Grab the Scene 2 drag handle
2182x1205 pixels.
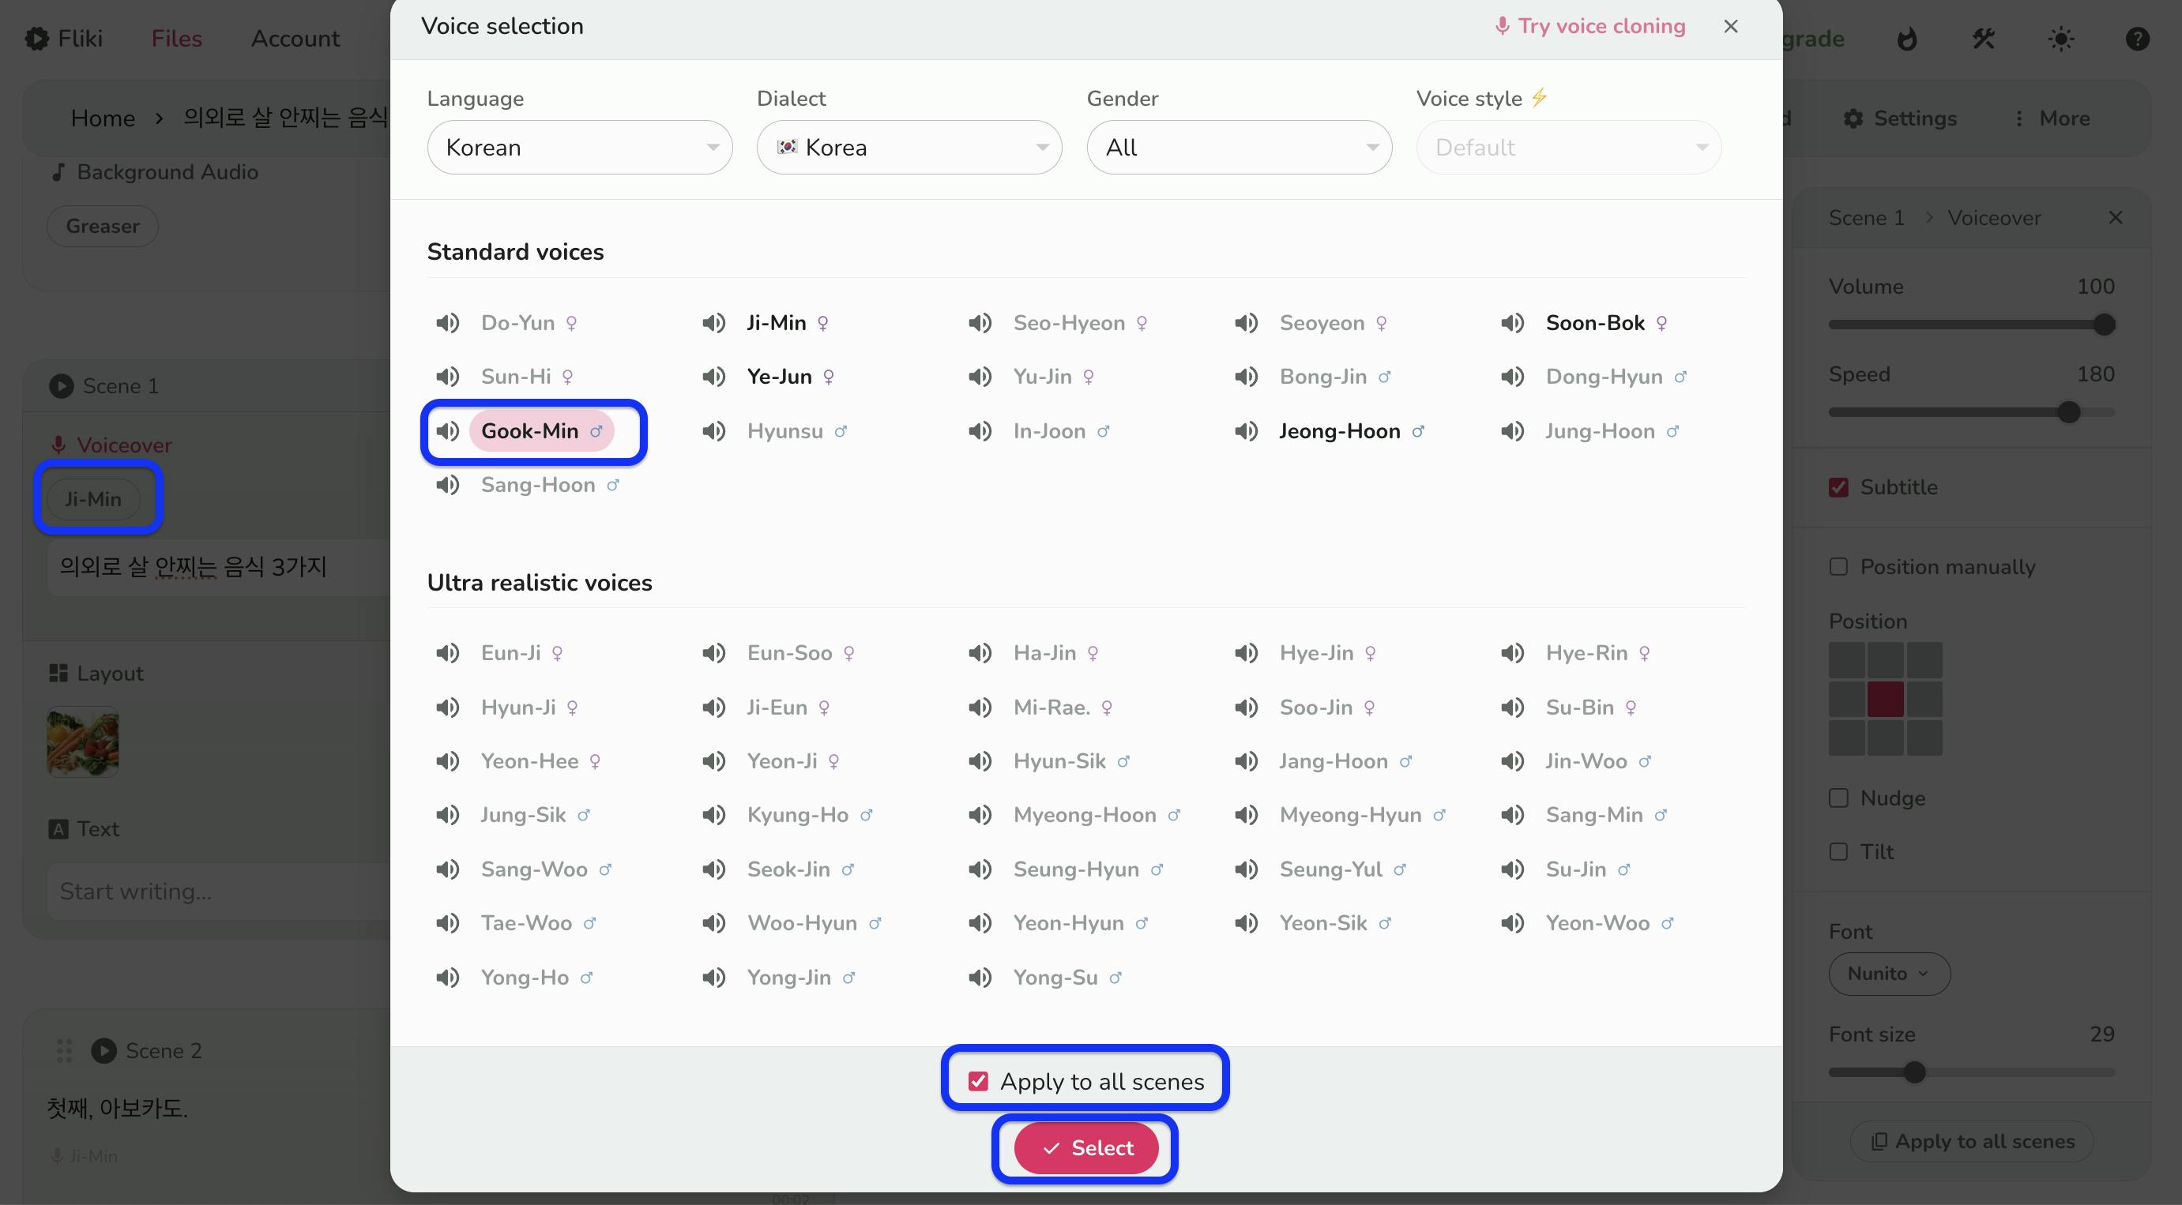63,1051
